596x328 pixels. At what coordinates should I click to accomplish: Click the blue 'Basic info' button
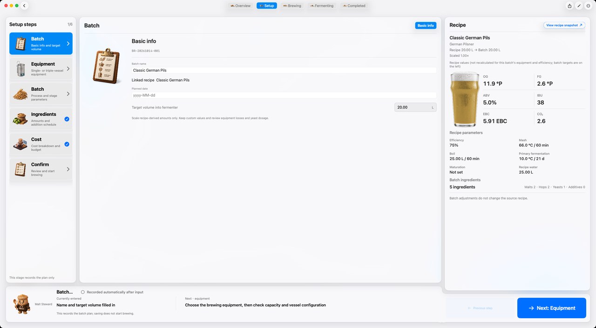click(426, 26)
